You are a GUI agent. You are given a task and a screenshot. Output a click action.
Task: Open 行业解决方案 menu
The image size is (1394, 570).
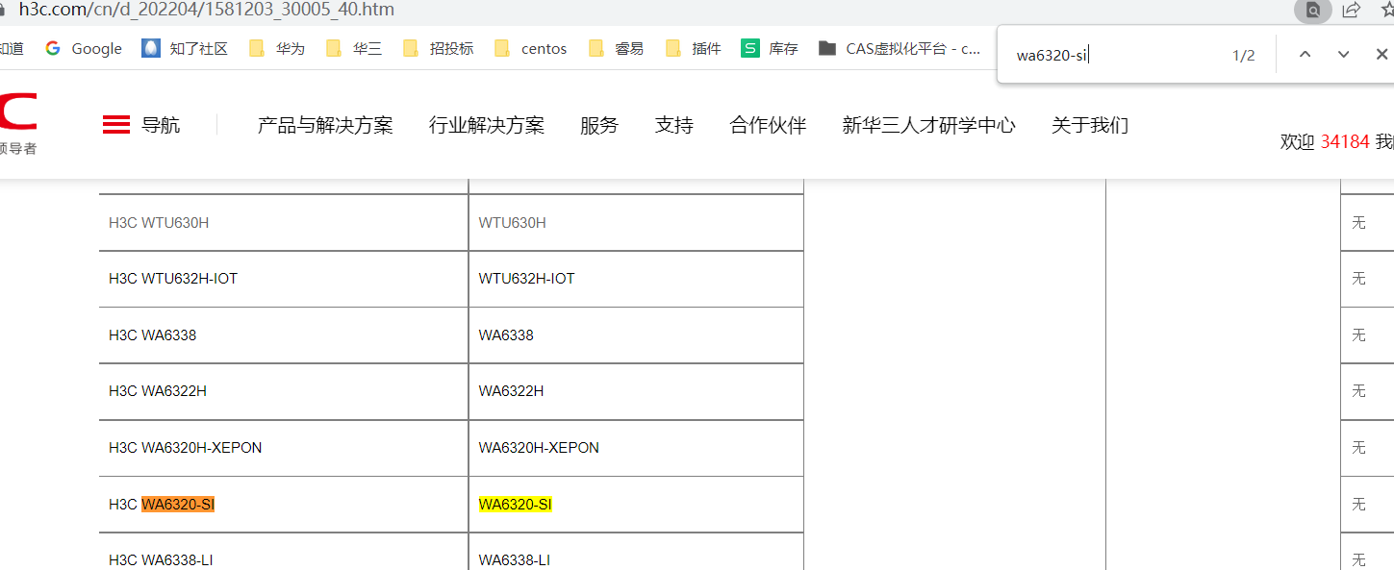(487, 125)
